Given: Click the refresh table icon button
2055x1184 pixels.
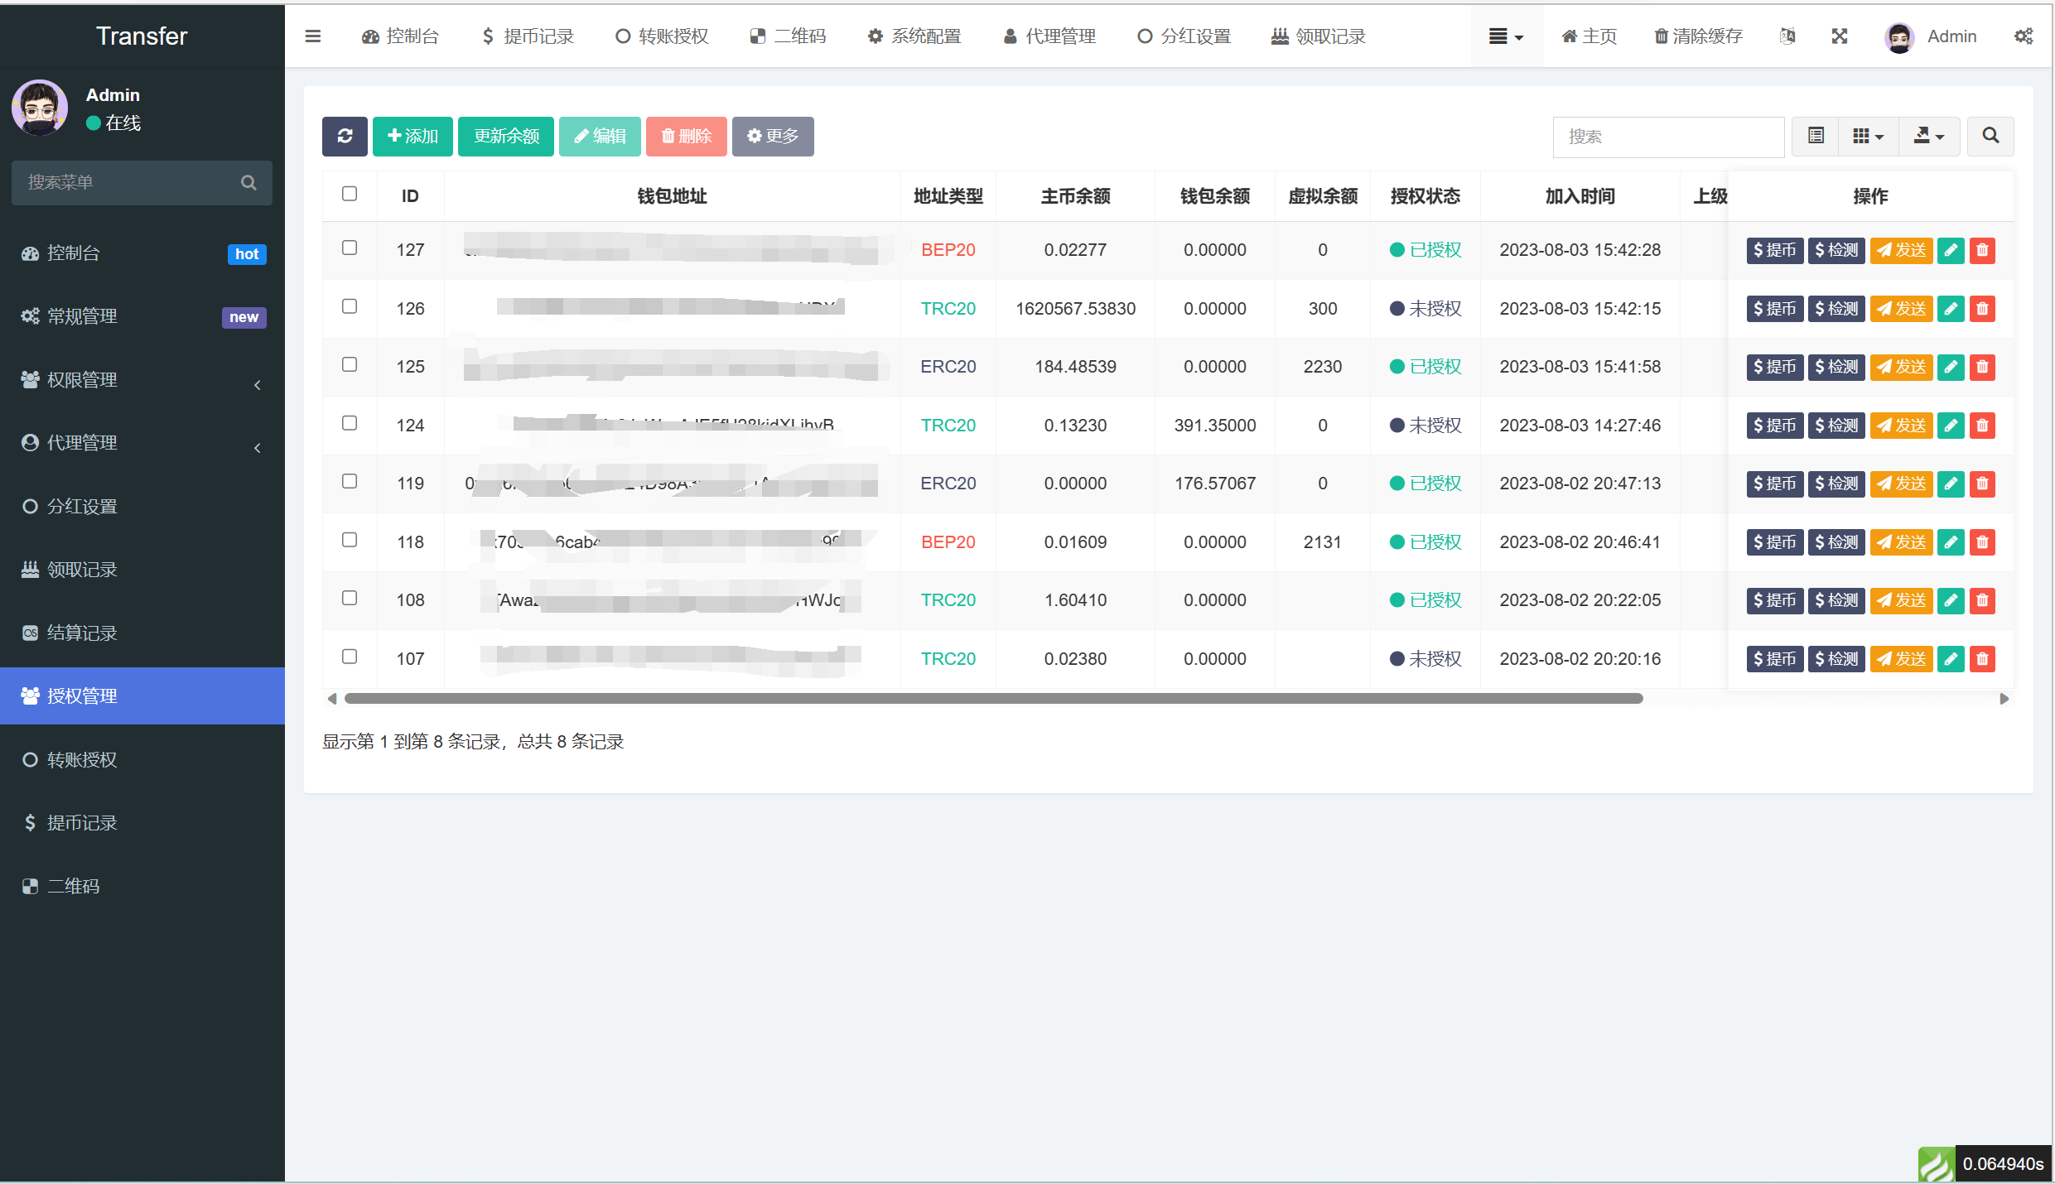Looking at the screenshot, I should coord(345,136).
